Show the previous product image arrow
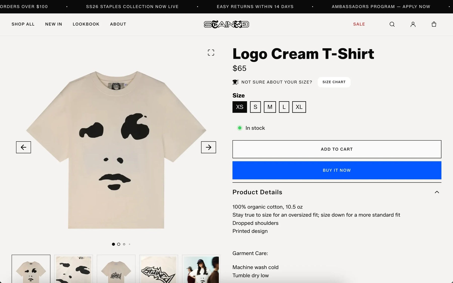 (x=23, y=147)
